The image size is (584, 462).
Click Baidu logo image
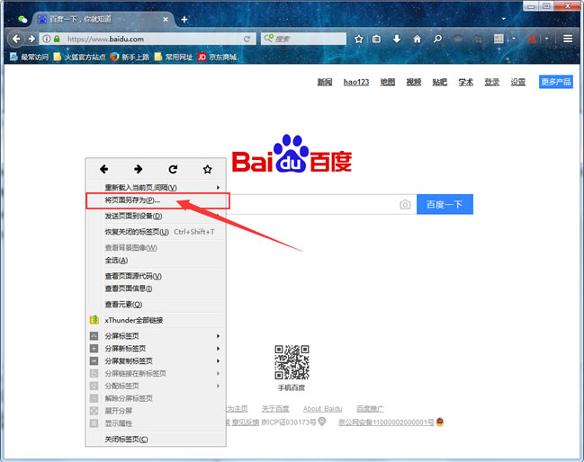292,154
